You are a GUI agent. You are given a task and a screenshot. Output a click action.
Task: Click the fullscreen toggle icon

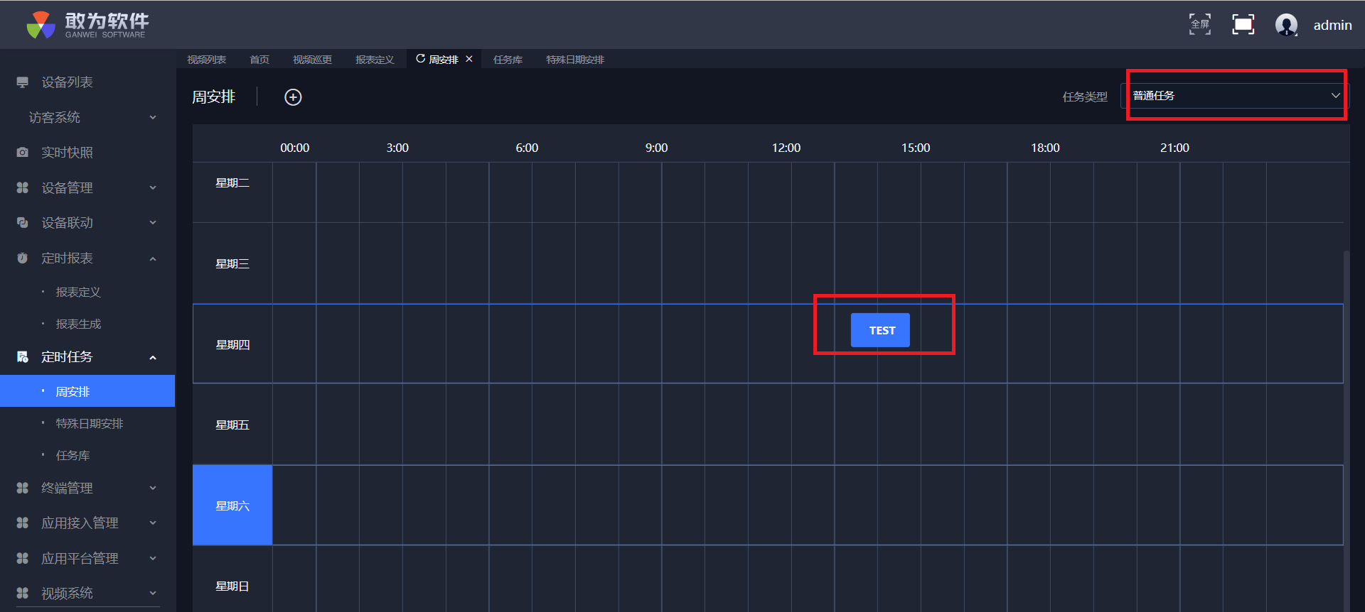tap(1243, 25)
